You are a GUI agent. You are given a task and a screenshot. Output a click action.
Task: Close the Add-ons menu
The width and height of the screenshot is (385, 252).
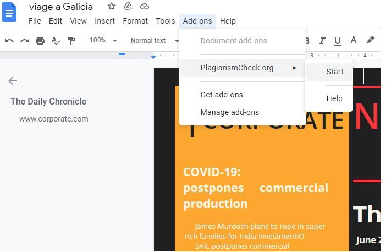[x=197, y=21]
